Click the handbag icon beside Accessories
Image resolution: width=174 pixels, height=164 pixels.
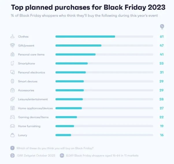point(12,90)
